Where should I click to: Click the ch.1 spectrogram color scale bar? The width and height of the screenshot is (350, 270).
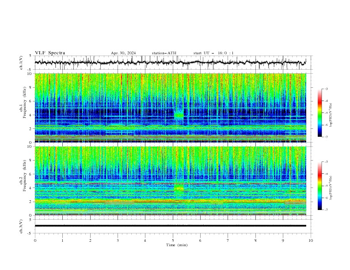pos(320,113)
